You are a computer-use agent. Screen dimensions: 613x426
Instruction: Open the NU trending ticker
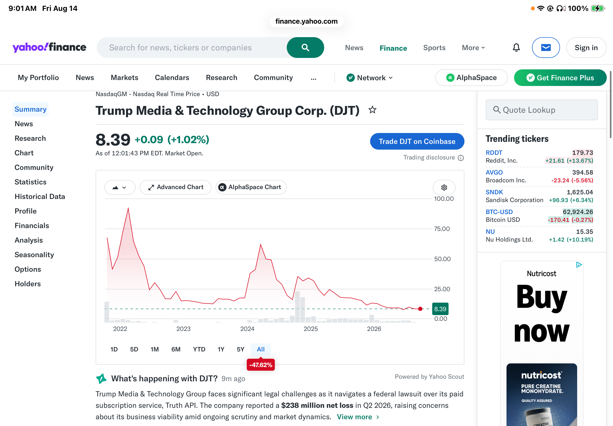point(490,232)
